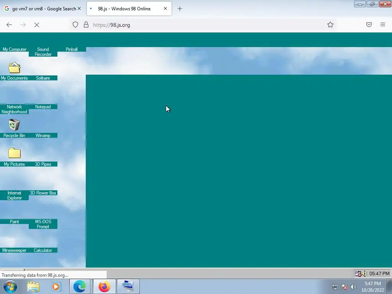Click the padlock site information icon
The height and width of the screenshot is (294, 392).
(86, 24)
